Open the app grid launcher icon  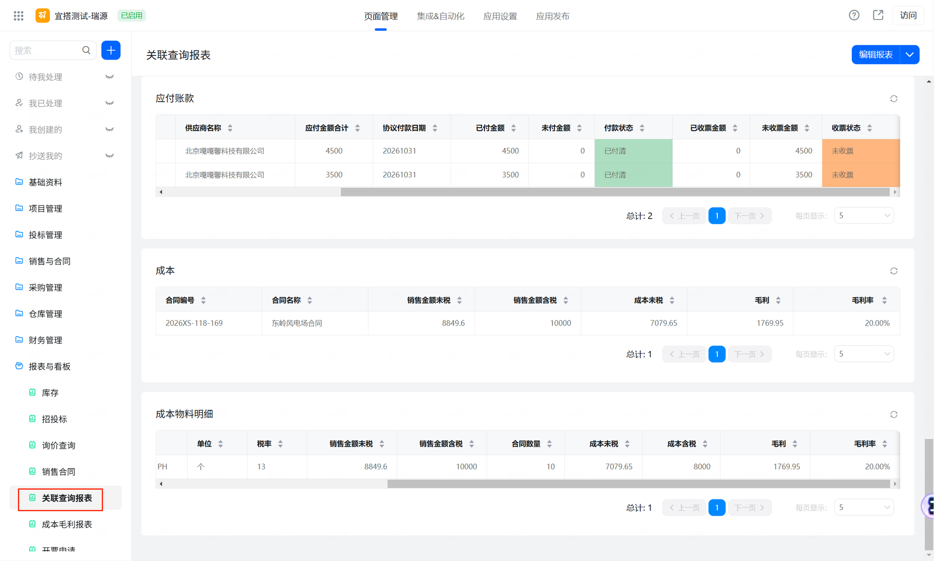[x=19, y=16]
